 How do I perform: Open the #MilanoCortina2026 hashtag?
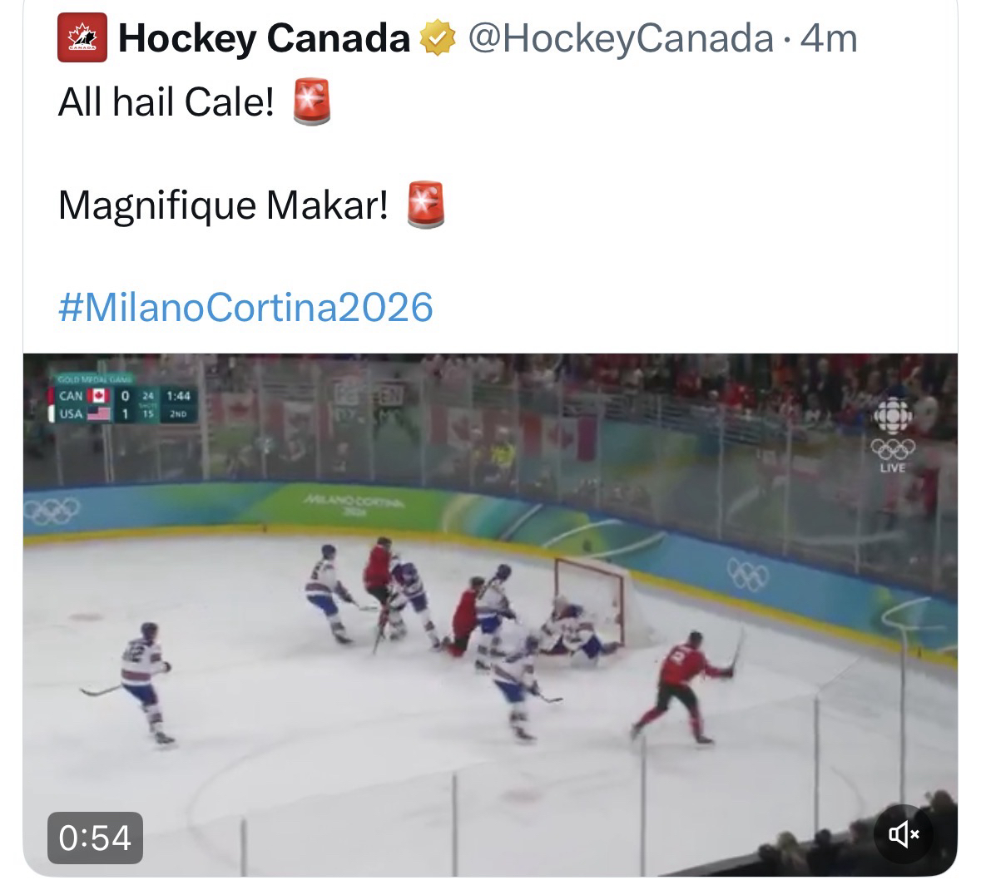click(245, 307)
